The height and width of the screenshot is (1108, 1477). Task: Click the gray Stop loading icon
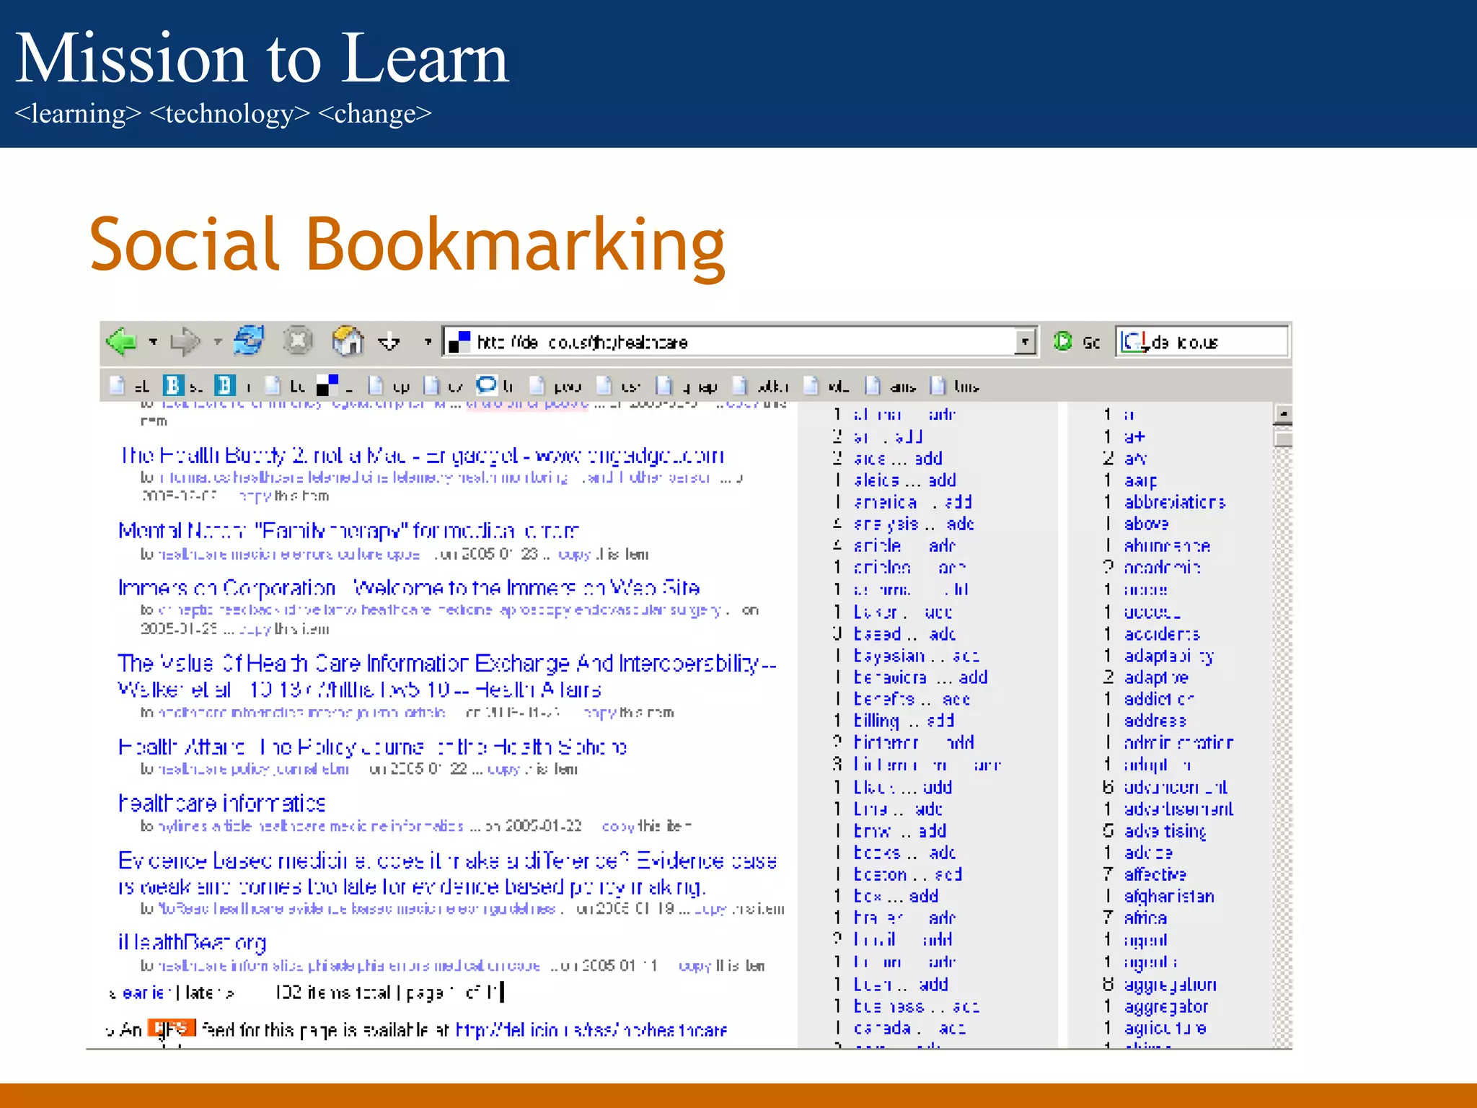click(x=297, y=340)
